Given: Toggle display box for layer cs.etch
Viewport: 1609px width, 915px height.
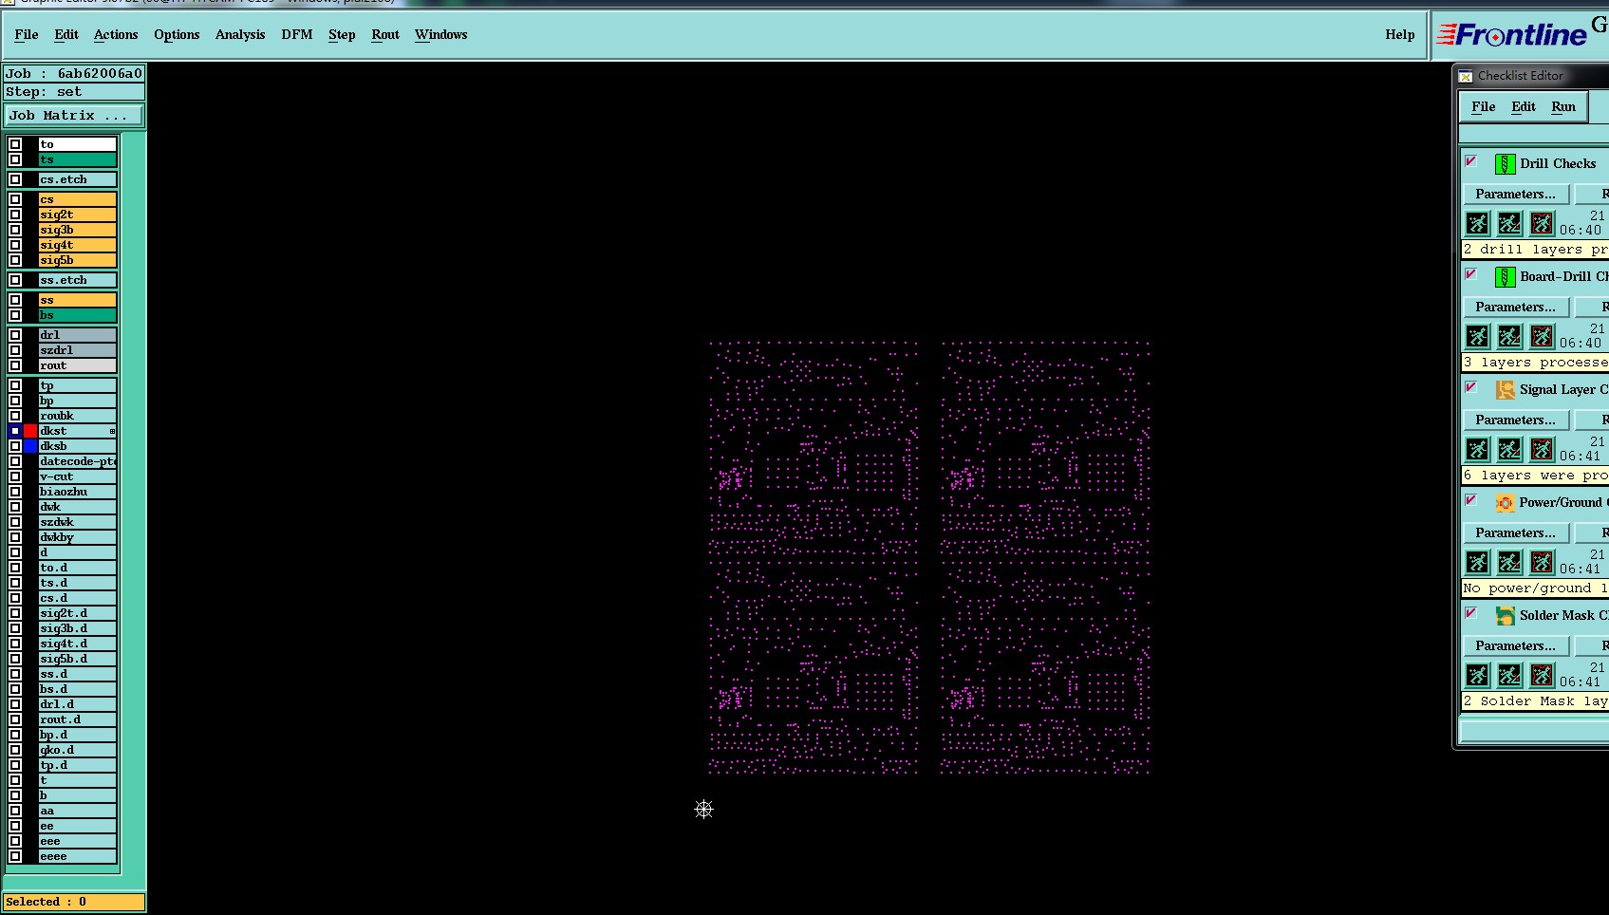Looking at the screenshot, I should click(x=15, y=179).
